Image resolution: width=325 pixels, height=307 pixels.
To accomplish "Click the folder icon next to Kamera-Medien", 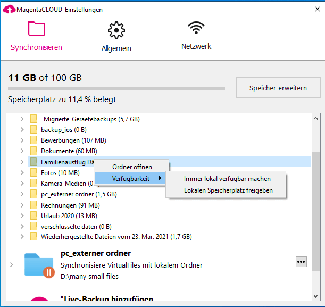I will 34,183.
